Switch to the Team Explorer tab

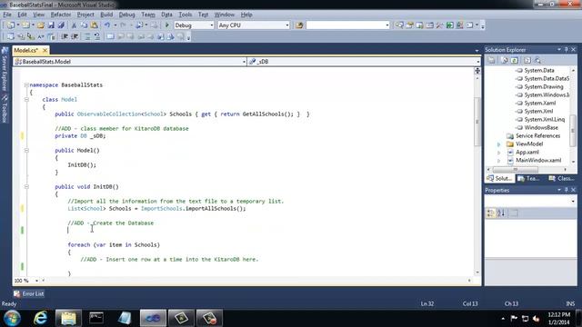click(x=529, y=178)
